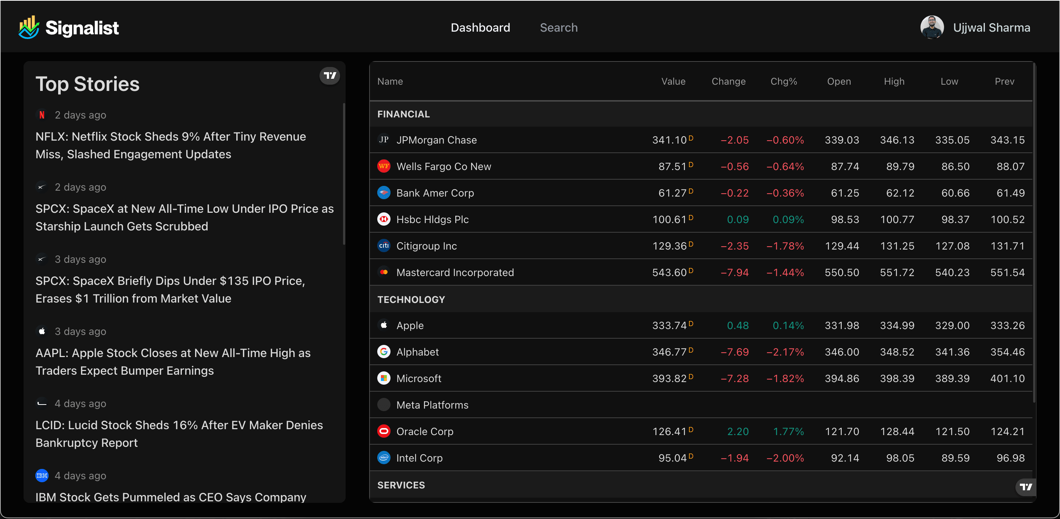Click the Lucid icon beside the LCID story

click(x=42, y=403)
